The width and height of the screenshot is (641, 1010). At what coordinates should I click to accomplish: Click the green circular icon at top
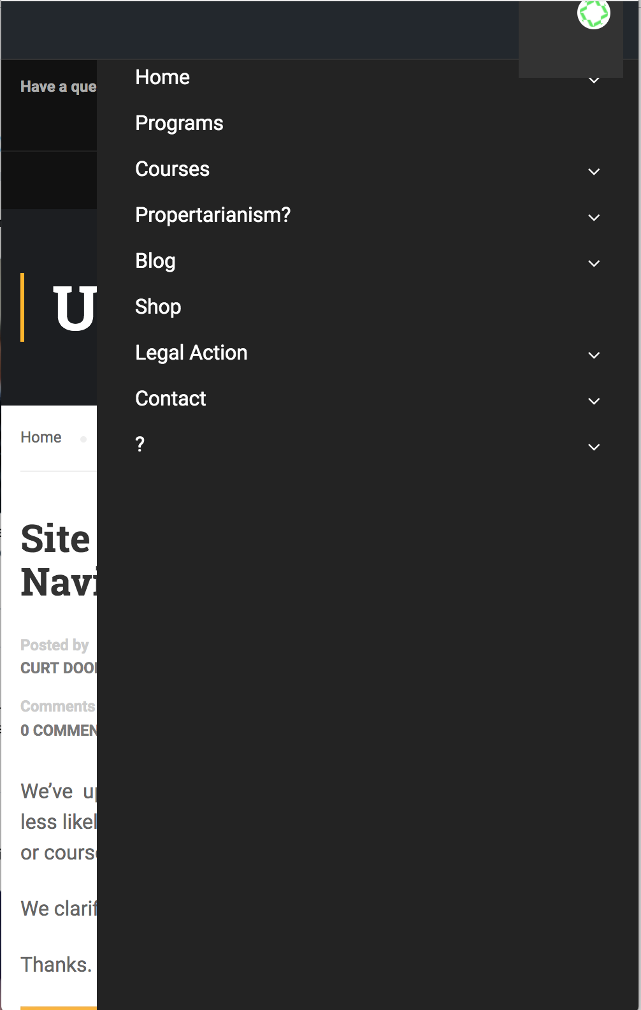[593, 14]
